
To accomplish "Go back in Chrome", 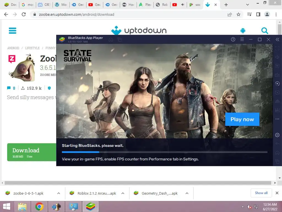I will 6,14.
